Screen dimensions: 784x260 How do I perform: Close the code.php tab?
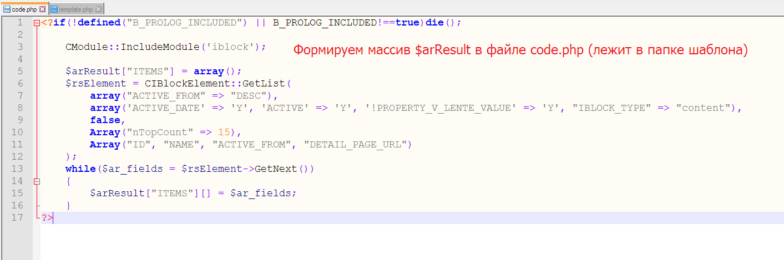(43, 9)
